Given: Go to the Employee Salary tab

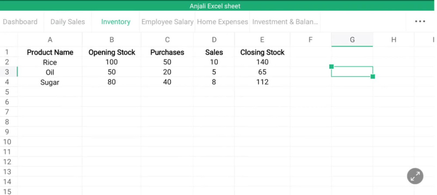Looking at the screenshot, I should click(167, 22).
